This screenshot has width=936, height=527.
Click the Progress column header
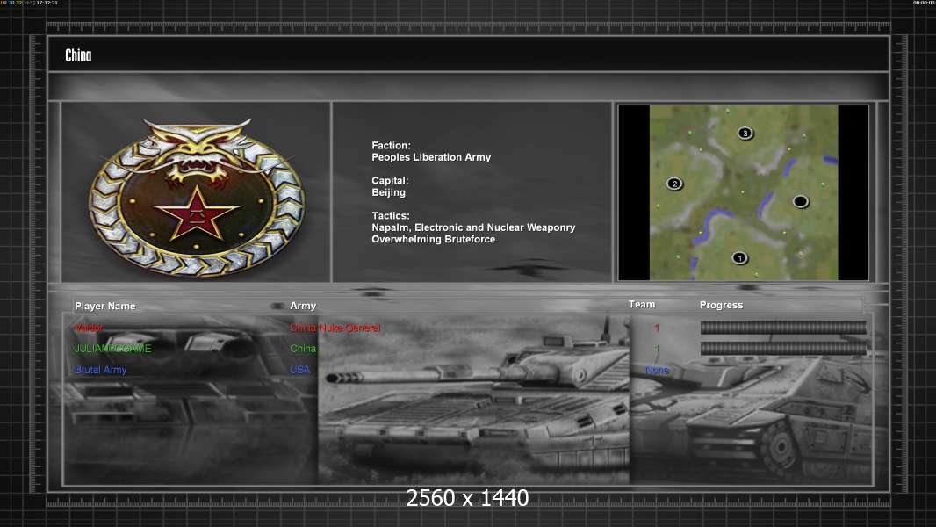tap(721, 305)
